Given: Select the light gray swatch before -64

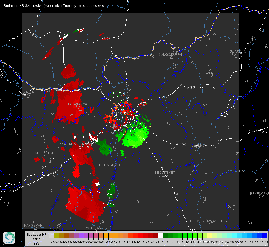Looking at the screenshot, I should point(51,236).
